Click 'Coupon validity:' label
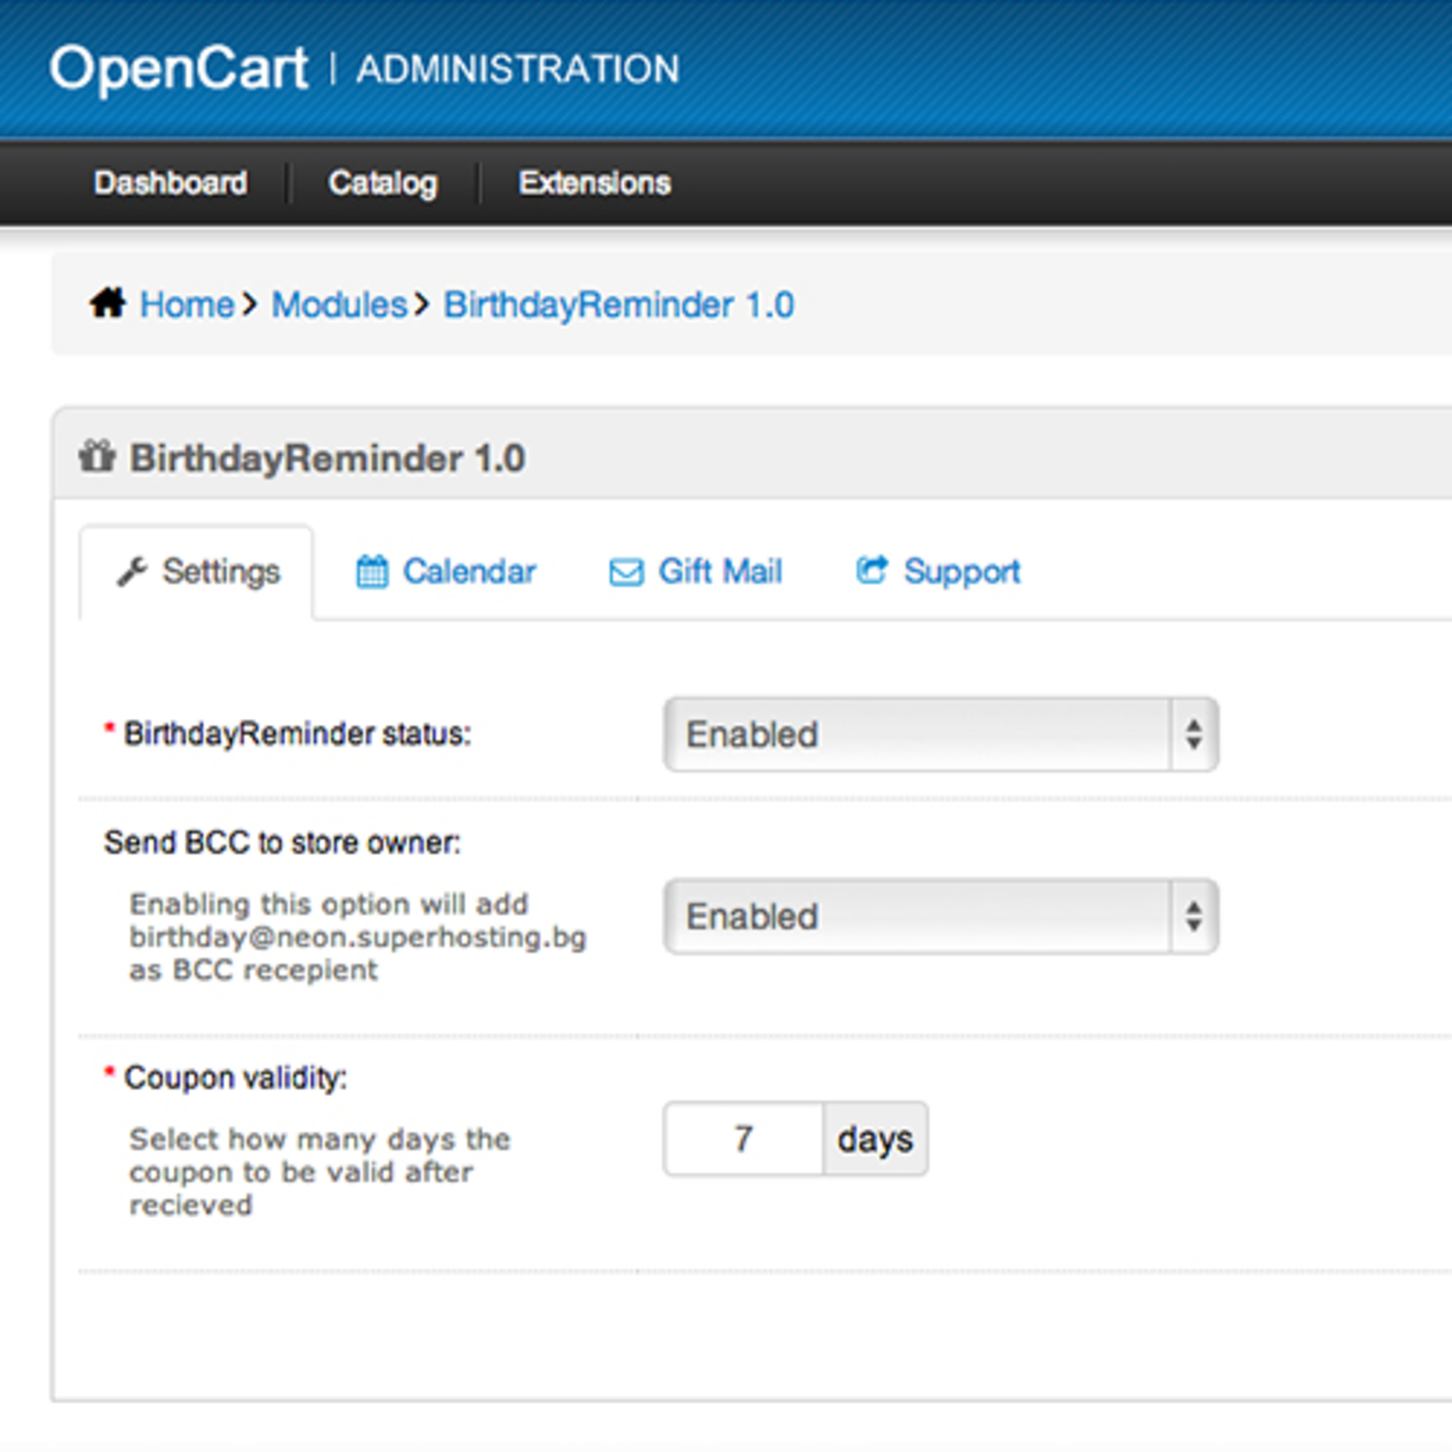This screenshot has height=1452, width=1452. pyautogui.click(x=236, y=1078)
